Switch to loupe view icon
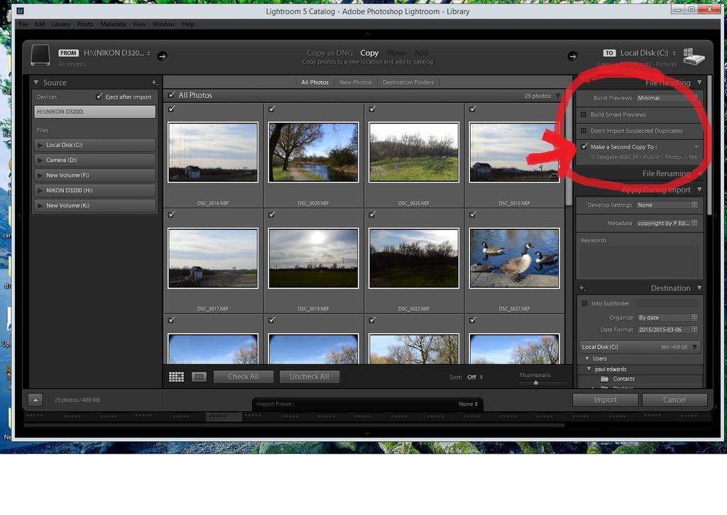This screenshot has width=727, height=515. click(x=199, y=376)
